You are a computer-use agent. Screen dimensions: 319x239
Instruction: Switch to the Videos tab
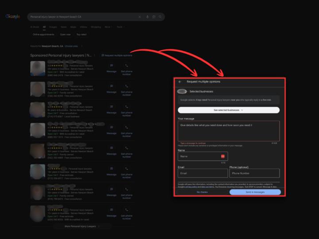click(83, 27)
